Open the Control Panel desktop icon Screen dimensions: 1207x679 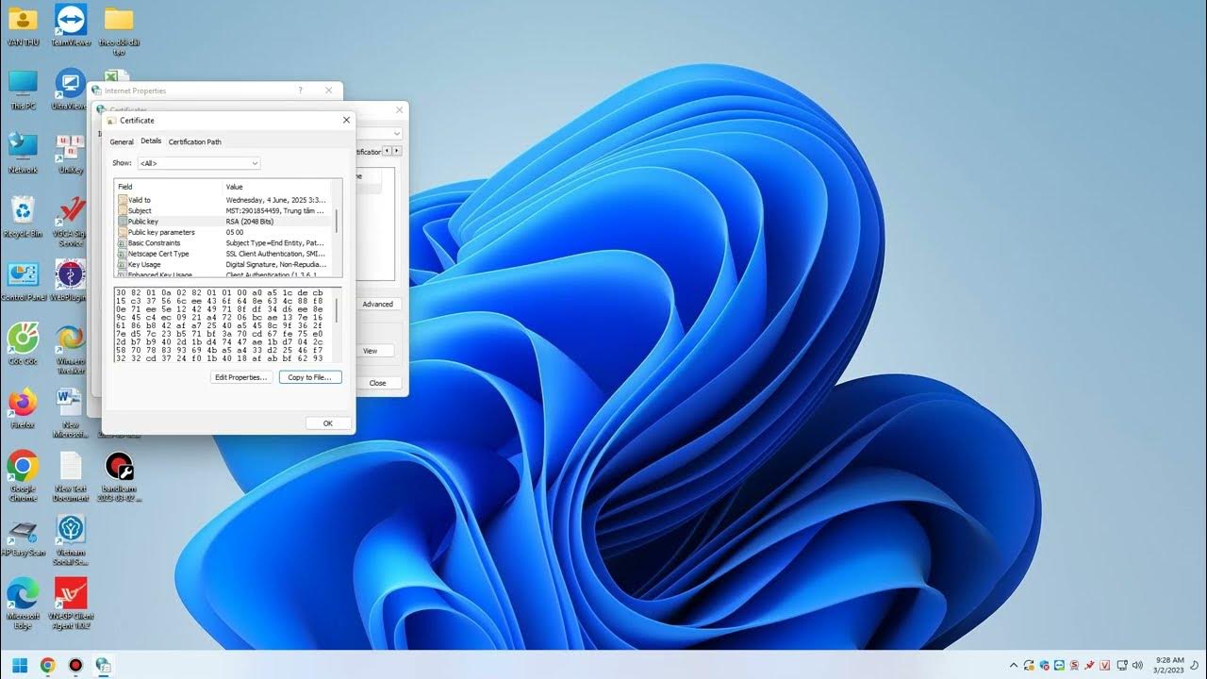pyautogui.click(x=23, y=281)
